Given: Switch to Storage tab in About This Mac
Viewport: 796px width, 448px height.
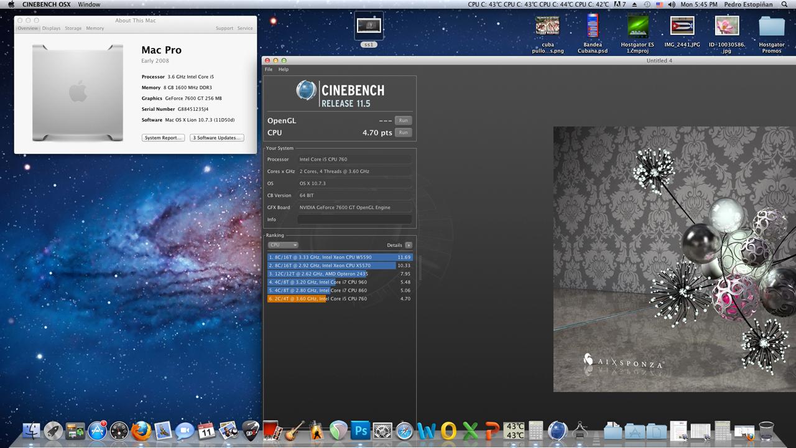Looking at the screenshot, I should [73, 28].
